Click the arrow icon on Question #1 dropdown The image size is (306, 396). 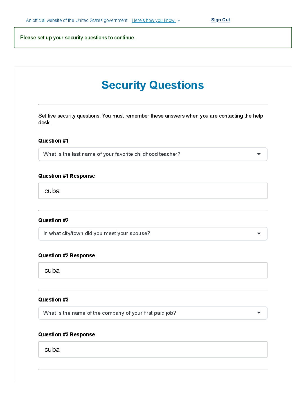coord(259,154)
